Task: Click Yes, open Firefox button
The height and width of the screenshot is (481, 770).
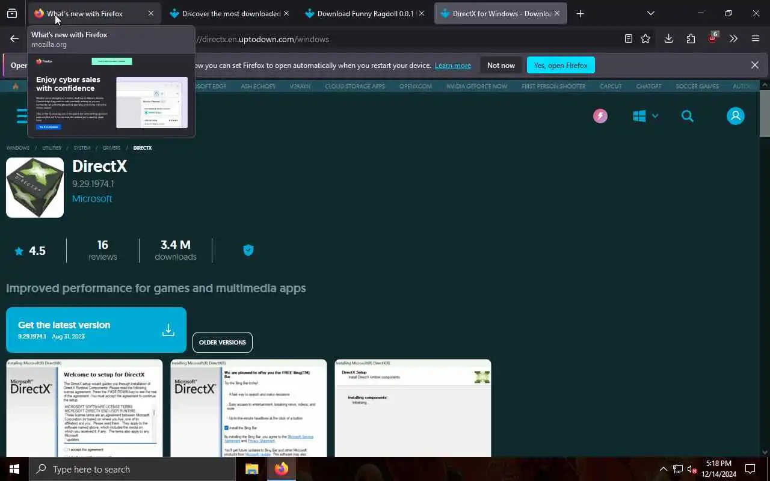Action: (x=561, y=66)
